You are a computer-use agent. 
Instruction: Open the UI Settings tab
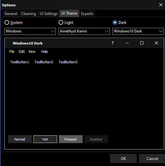click(x=49, y=14)
